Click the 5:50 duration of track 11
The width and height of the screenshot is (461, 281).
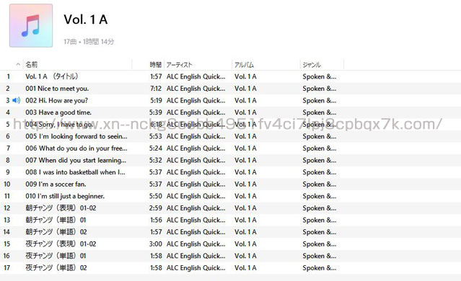(156, 196)
